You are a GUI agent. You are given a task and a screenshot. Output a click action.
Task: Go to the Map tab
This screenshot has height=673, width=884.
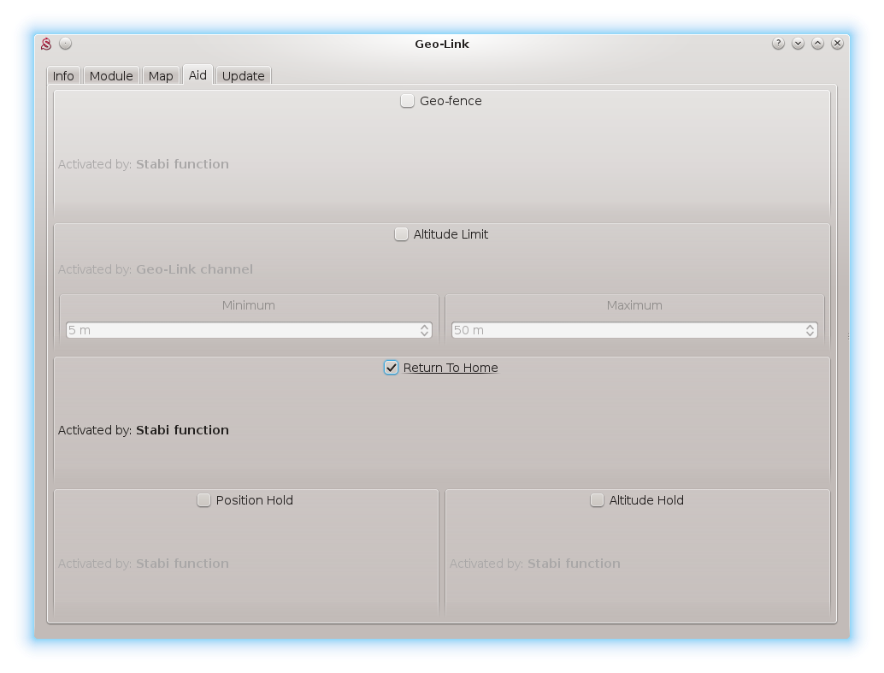[161, 76]
